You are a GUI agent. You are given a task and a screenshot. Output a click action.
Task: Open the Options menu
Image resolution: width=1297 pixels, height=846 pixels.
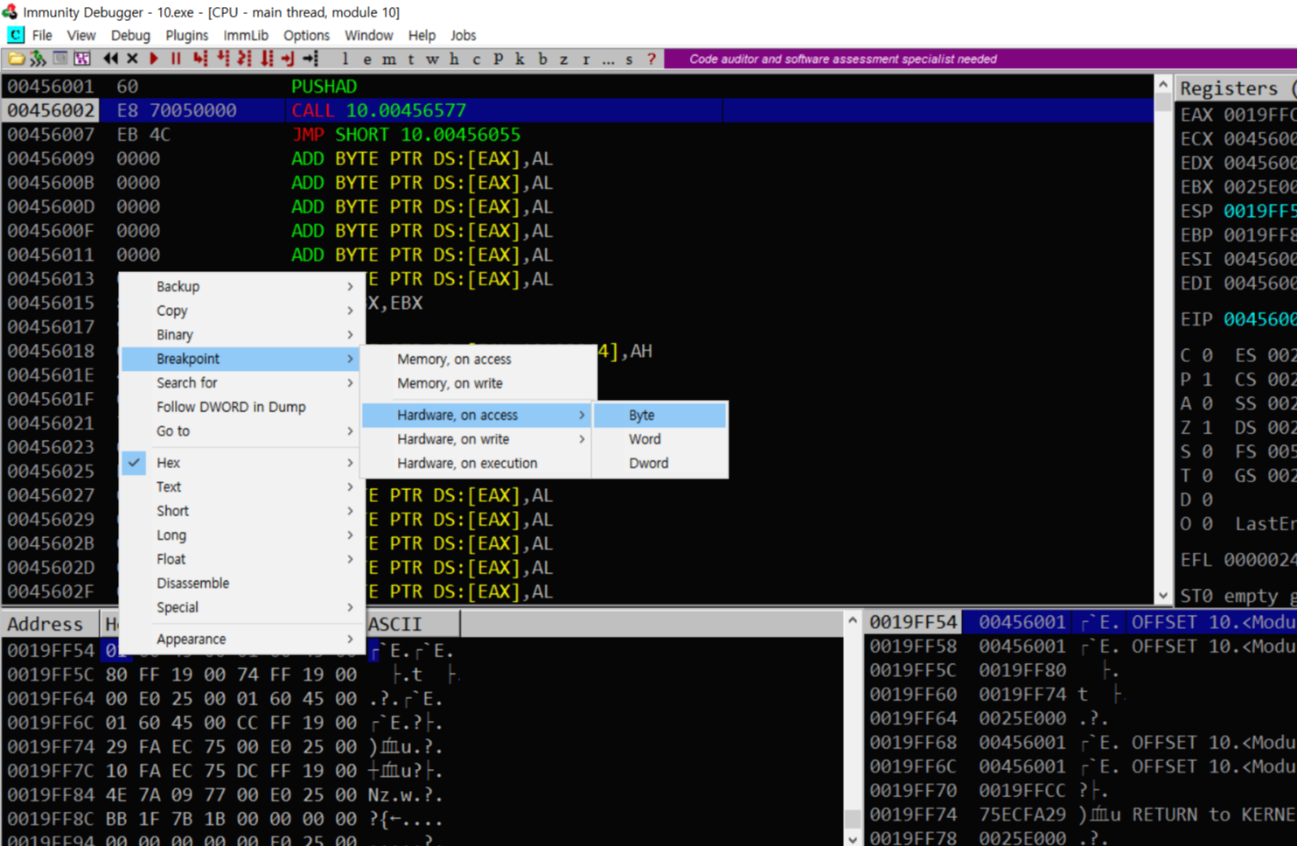pos(306,36)
